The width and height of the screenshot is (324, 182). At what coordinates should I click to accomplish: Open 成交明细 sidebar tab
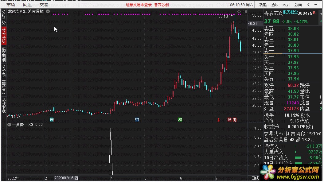[x=4, y=54]
